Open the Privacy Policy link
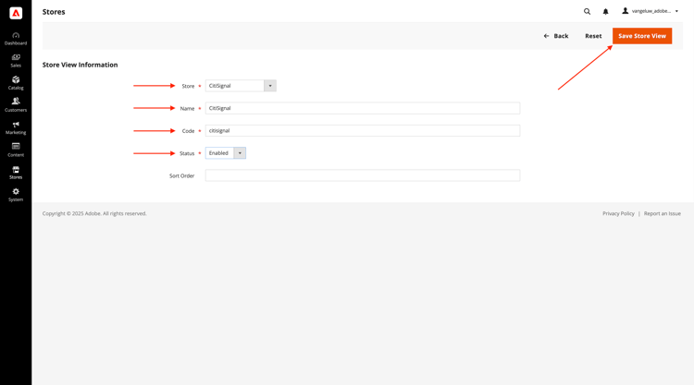This screenshot has height=385, width=694. (x=618, y=213)
